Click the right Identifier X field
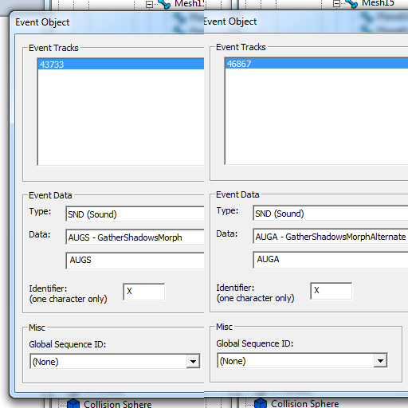This screenshot has width=408, height=408. coord(331,291)
